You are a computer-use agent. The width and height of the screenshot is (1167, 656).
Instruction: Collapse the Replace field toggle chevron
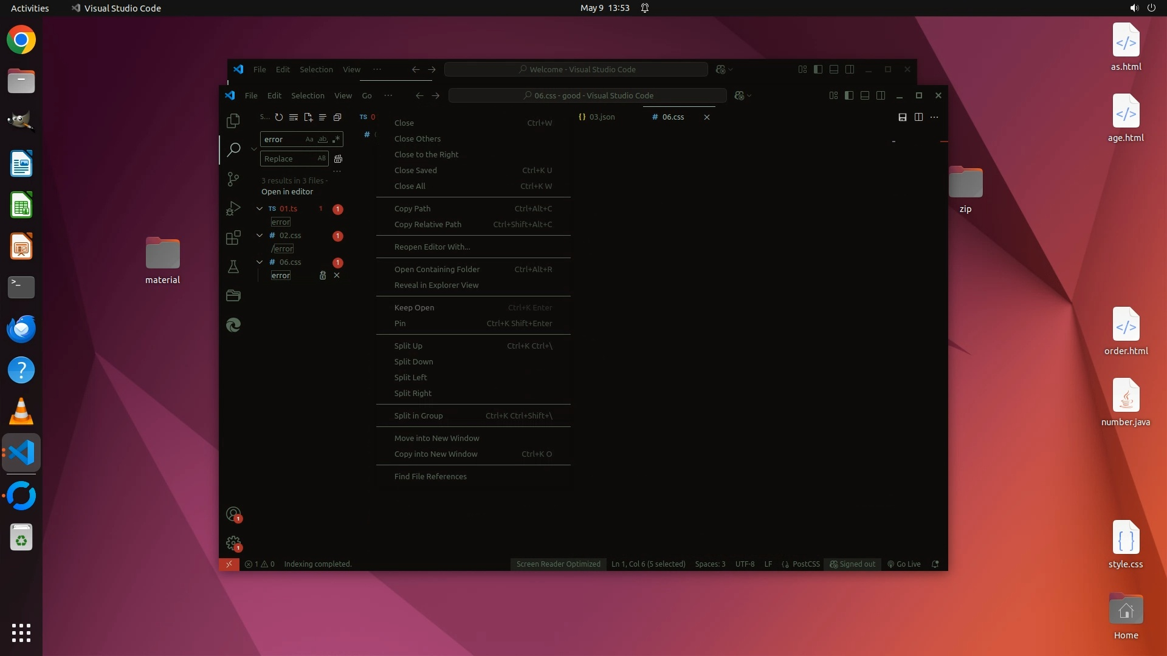pos(254,149)
